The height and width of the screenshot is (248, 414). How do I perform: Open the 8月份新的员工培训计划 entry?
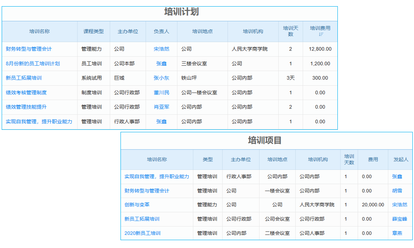pos(34,64)
